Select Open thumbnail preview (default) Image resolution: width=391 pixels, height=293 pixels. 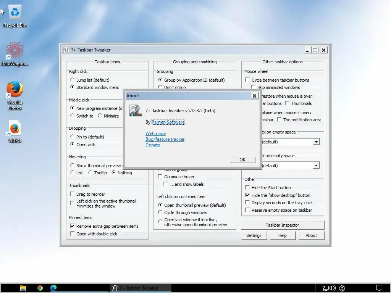[x=160, y=205]
